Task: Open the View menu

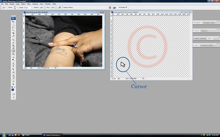Action: click(x=41, y=4)
